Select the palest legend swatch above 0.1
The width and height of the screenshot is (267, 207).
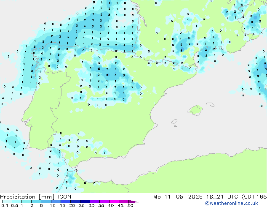click(x=7, y=202)
